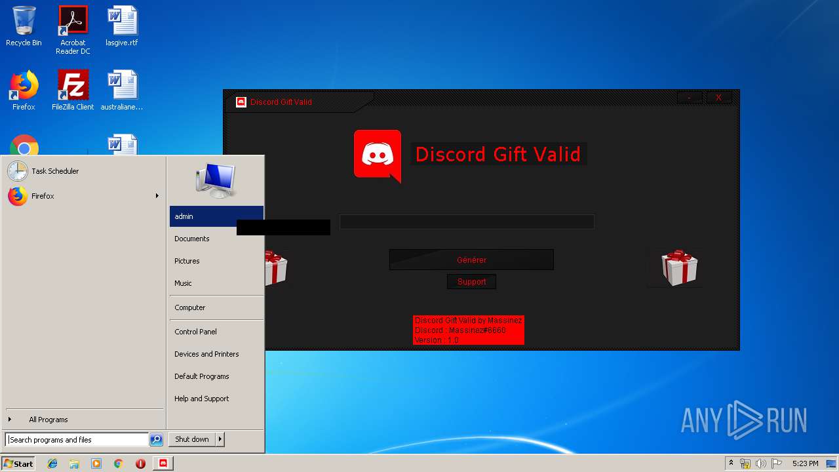The width and height of the screenshot is (839, 472).
Task: Open the admin user folder
Action: click(216, 216)
